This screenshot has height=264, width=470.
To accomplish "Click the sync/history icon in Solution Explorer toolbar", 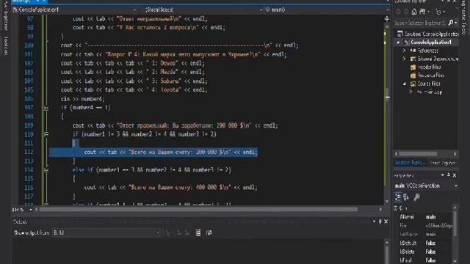I will click(x=438, y=12).
